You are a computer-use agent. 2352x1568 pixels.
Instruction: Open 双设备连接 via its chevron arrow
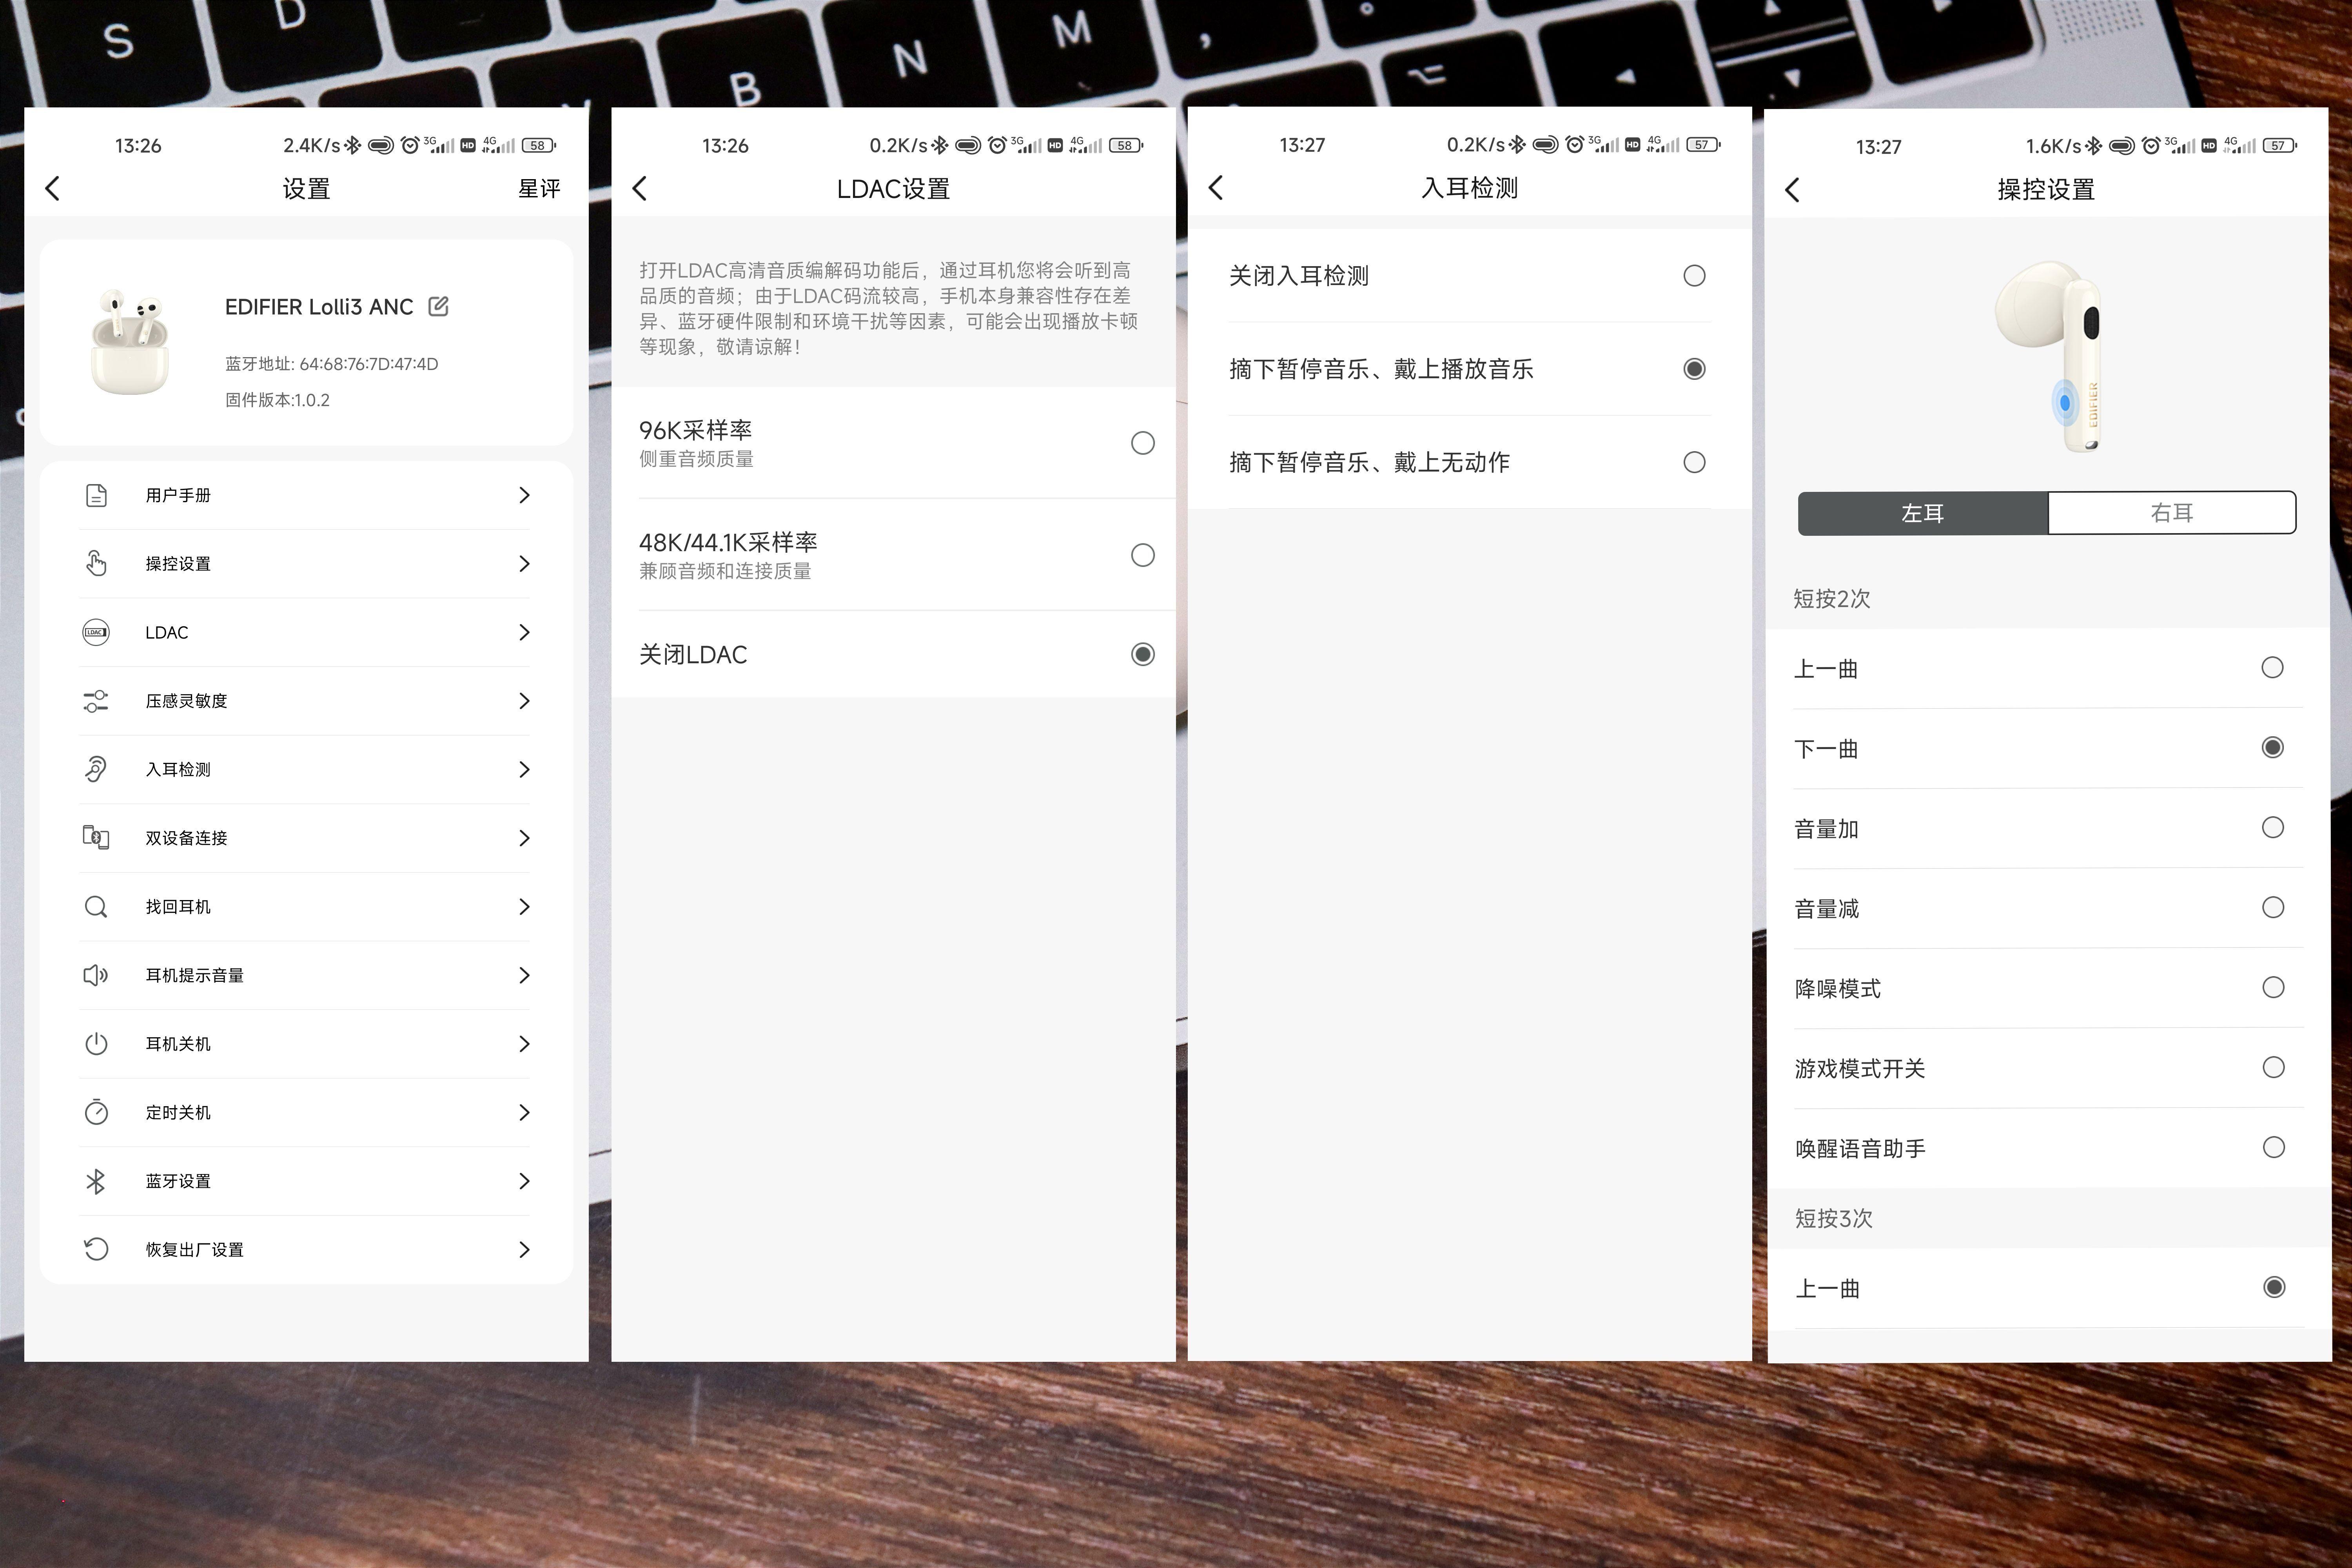tap(524, 838)
